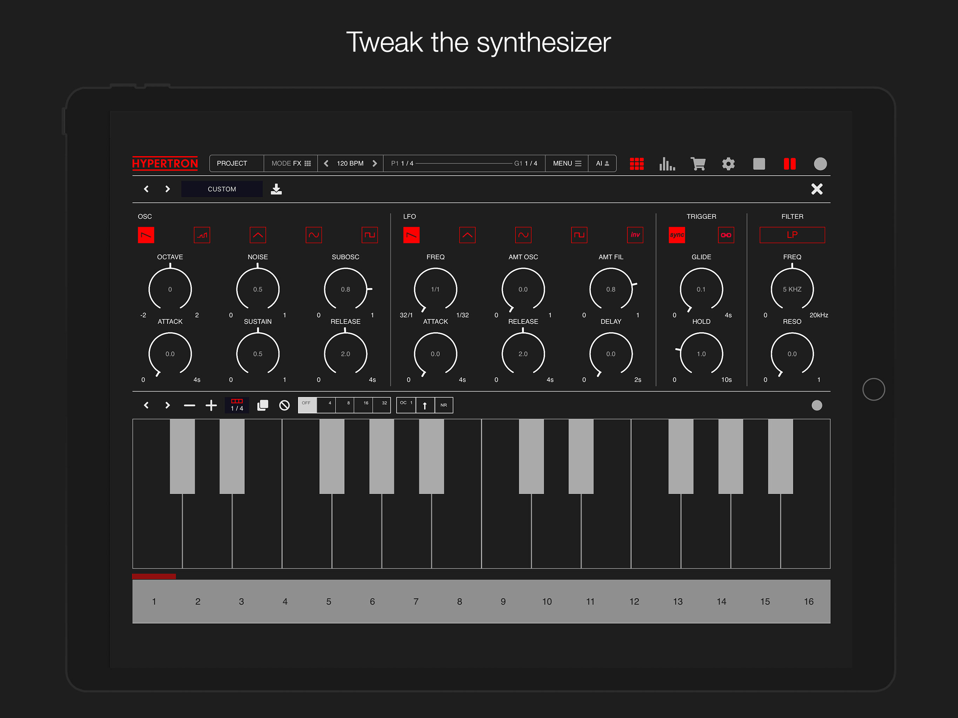Screen dimensions: 958x718
Task: Open the LP filter type selector
Action: point(792,235)
